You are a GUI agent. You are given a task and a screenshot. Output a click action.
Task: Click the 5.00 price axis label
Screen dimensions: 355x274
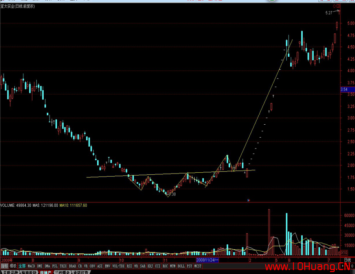coord(351,23)
